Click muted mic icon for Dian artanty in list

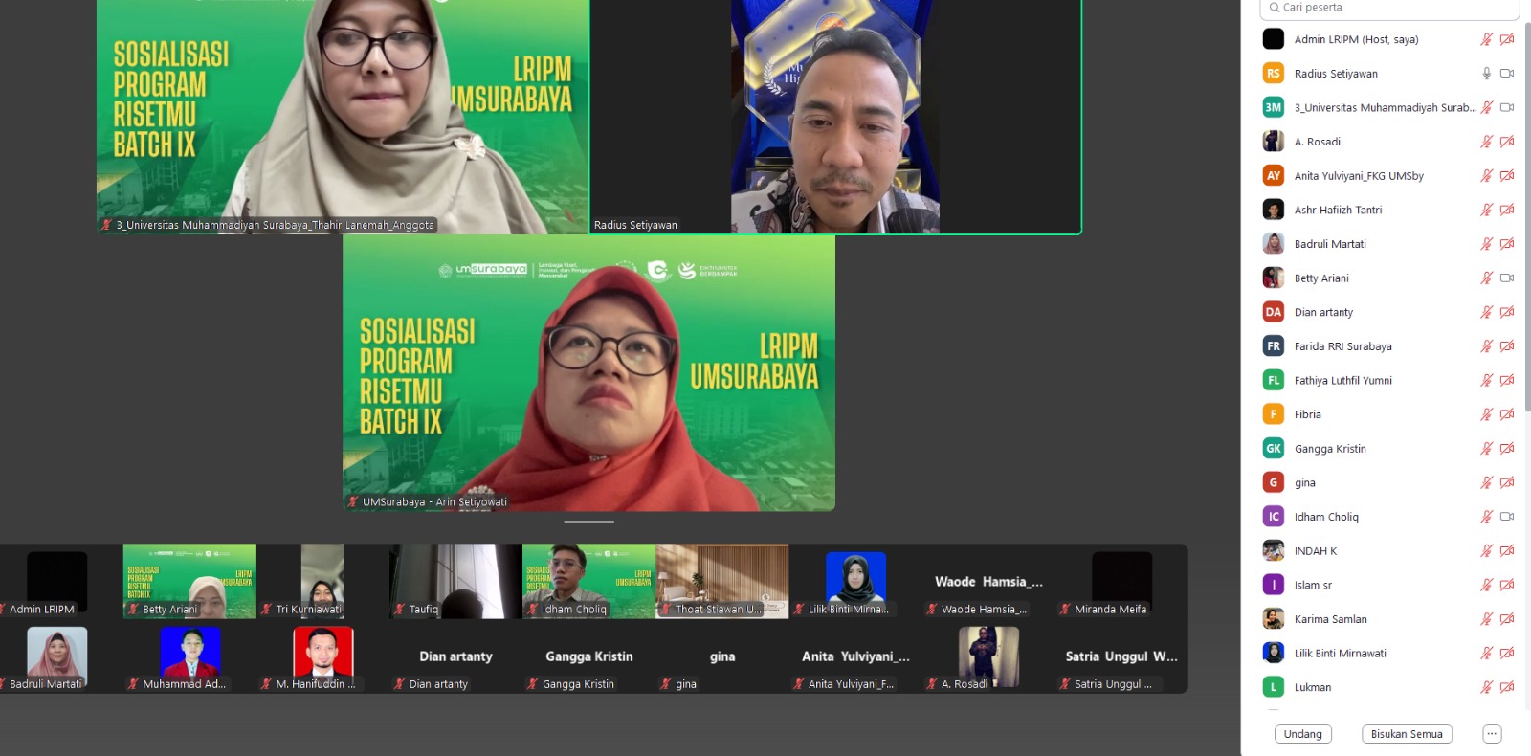[x=1486, y=312]
